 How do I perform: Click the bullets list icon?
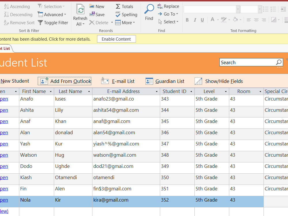pyautogui.click(x=266, y=9)
